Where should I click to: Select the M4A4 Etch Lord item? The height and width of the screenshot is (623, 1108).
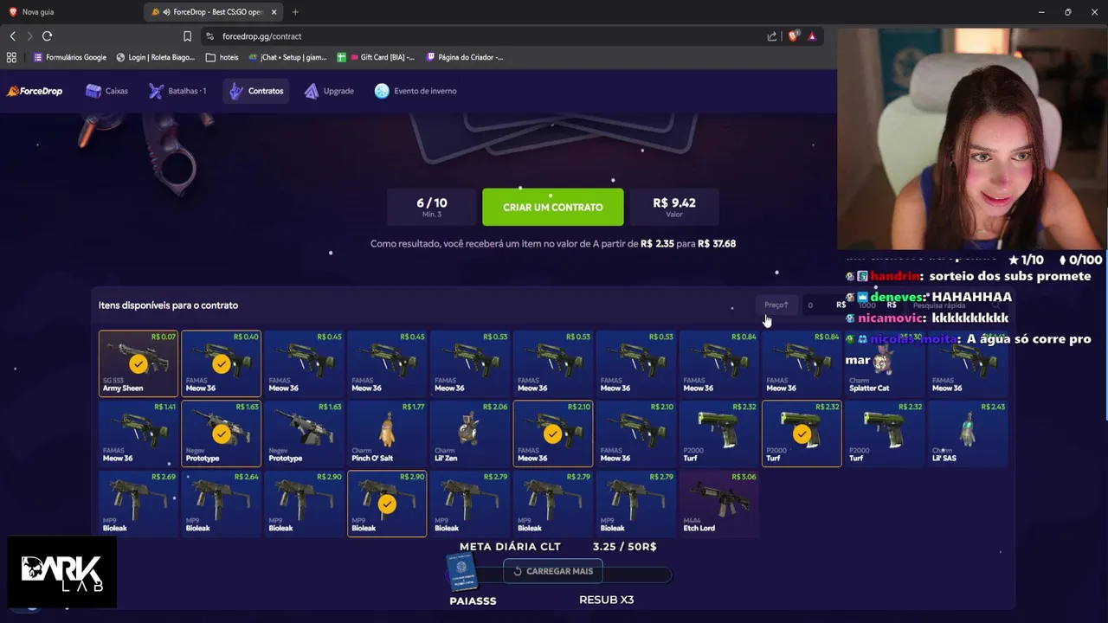tap(718, 503)
